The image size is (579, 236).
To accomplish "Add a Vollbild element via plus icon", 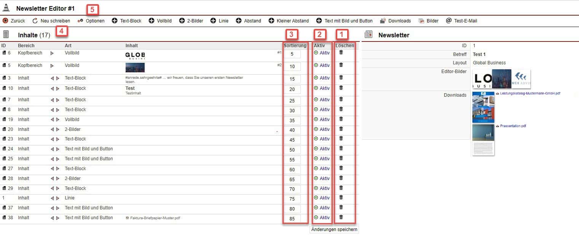I will (x=152, y=21).
